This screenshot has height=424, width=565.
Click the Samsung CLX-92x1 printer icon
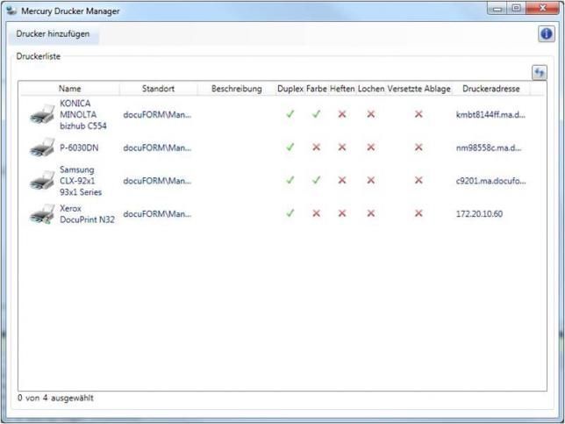(x=41, y=181)
